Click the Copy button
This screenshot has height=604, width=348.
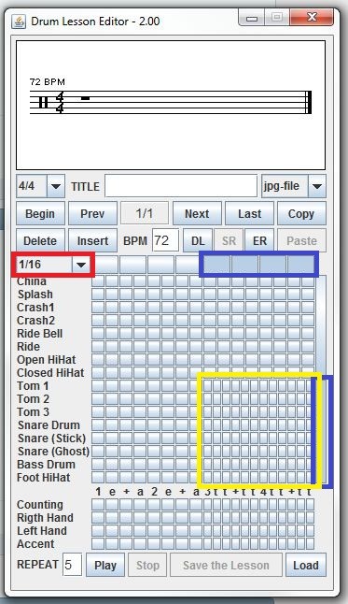(301, 213)
